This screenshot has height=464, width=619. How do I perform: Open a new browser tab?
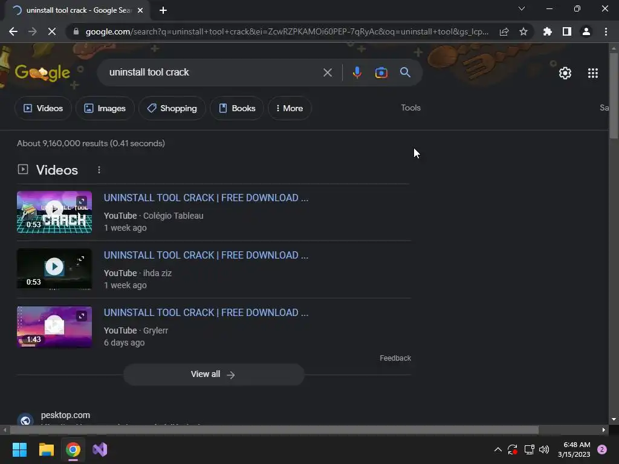click(163, 10)
